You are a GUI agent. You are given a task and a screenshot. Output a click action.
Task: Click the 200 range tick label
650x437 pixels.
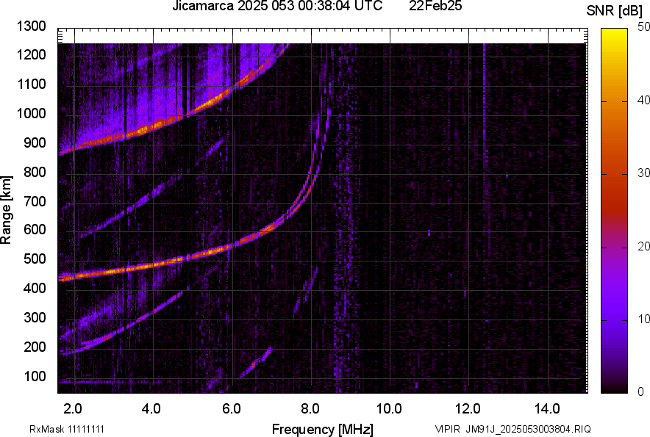click(35, 347)
